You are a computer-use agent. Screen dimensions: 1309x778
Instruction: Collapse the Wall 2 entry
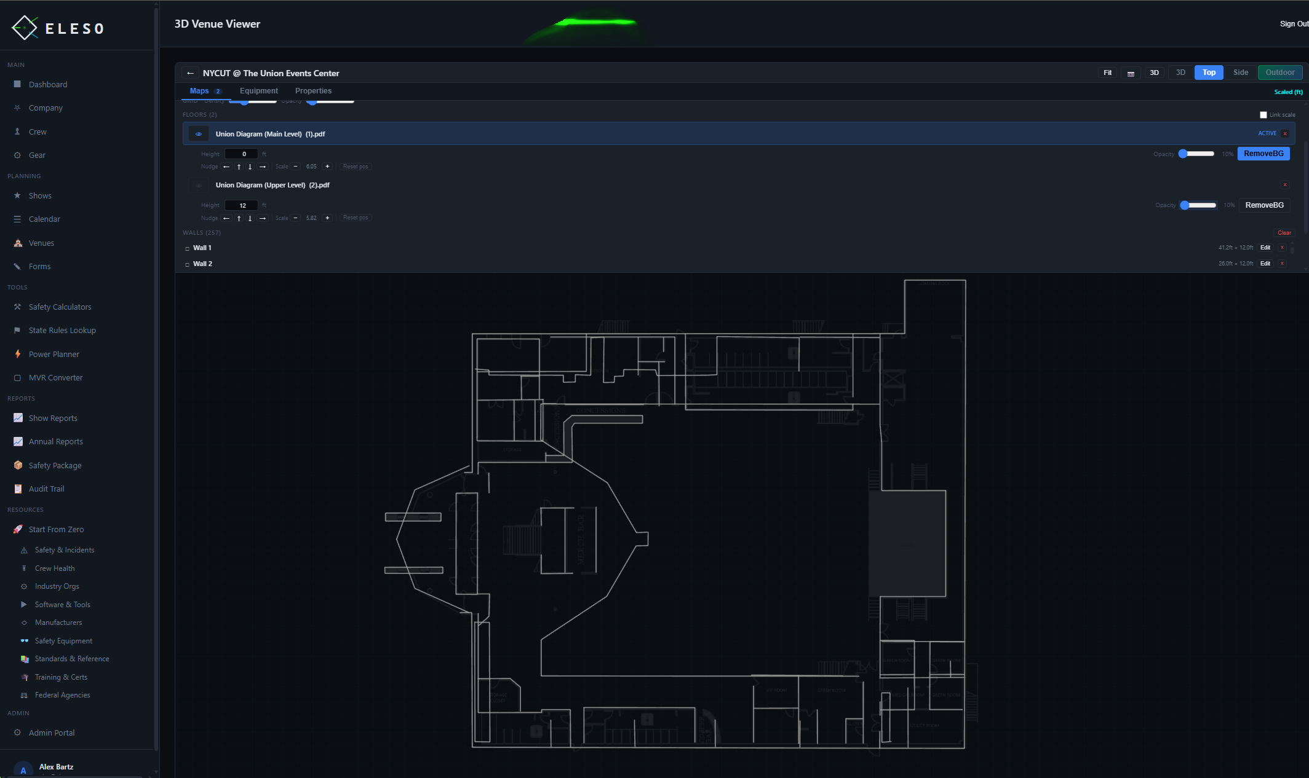187,264
